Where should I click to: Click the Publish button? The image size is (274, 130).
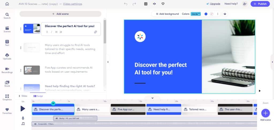(x=260, y=4)
